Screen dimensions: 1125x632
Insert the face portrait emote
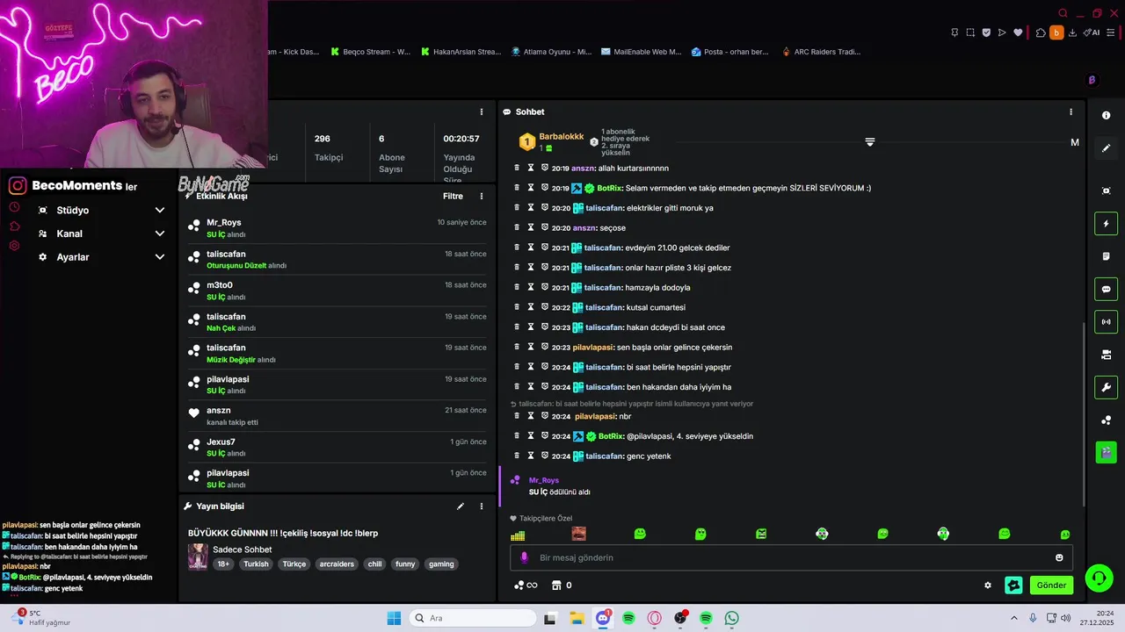click(x=578, y=534)
